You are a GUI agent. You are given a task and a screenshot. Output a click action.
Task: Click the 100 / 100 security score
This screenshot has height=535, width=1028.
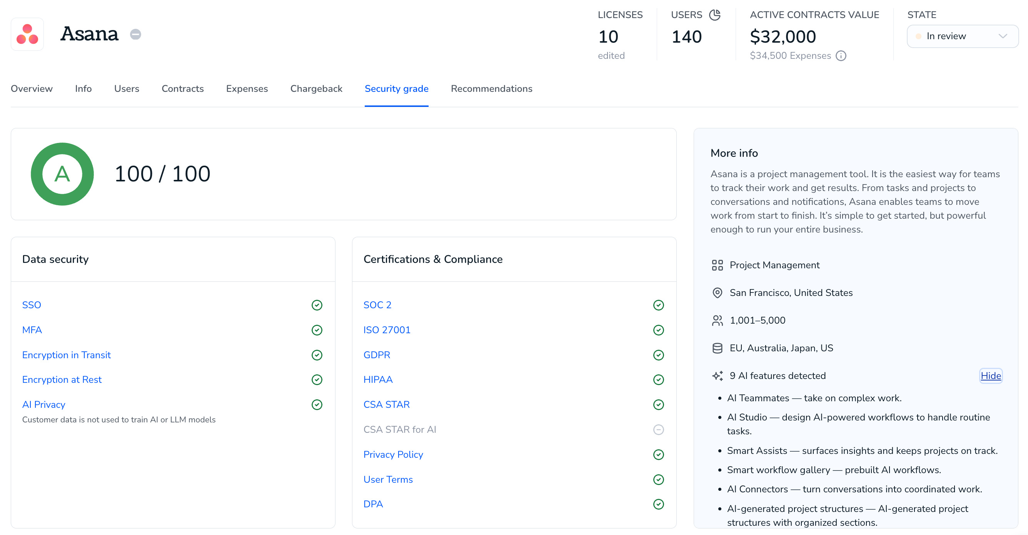[162, 174]
